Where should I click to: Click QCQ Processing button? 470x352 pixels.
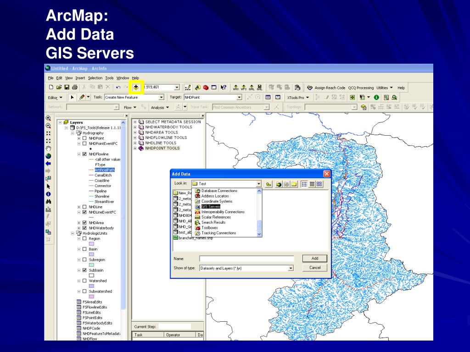[361, 88]
